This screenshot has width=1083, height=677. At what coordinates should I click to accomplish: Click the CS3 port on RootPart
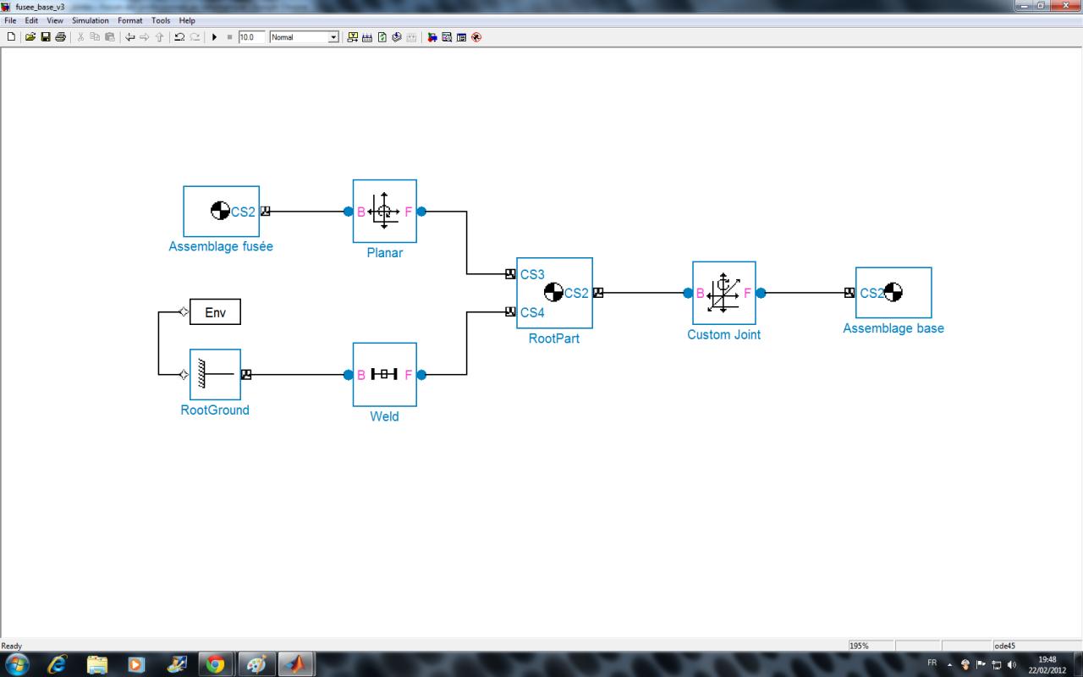510,274
